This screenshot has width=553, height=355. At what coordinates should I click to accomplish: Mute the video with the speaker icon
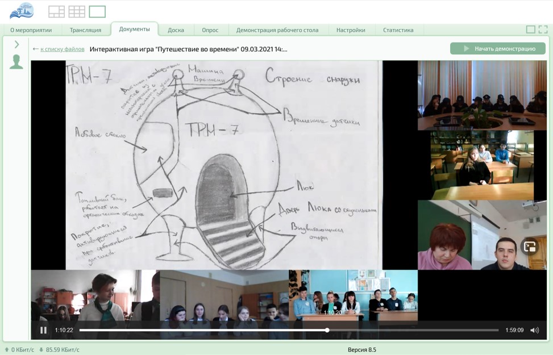(534, 330)
